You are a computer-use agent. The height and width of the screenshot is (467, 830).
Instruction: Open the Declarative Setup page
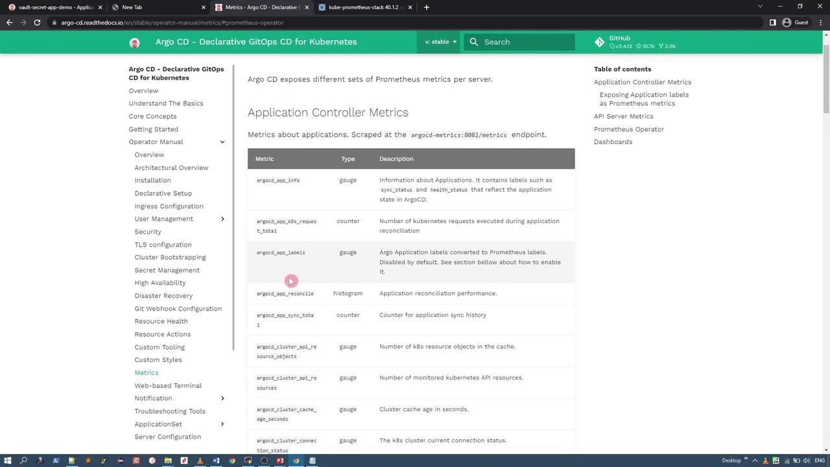click(x=163, y=193)
